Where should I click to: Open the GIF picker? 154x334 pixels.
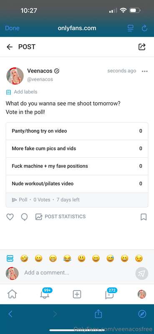[x=10, y=258]
